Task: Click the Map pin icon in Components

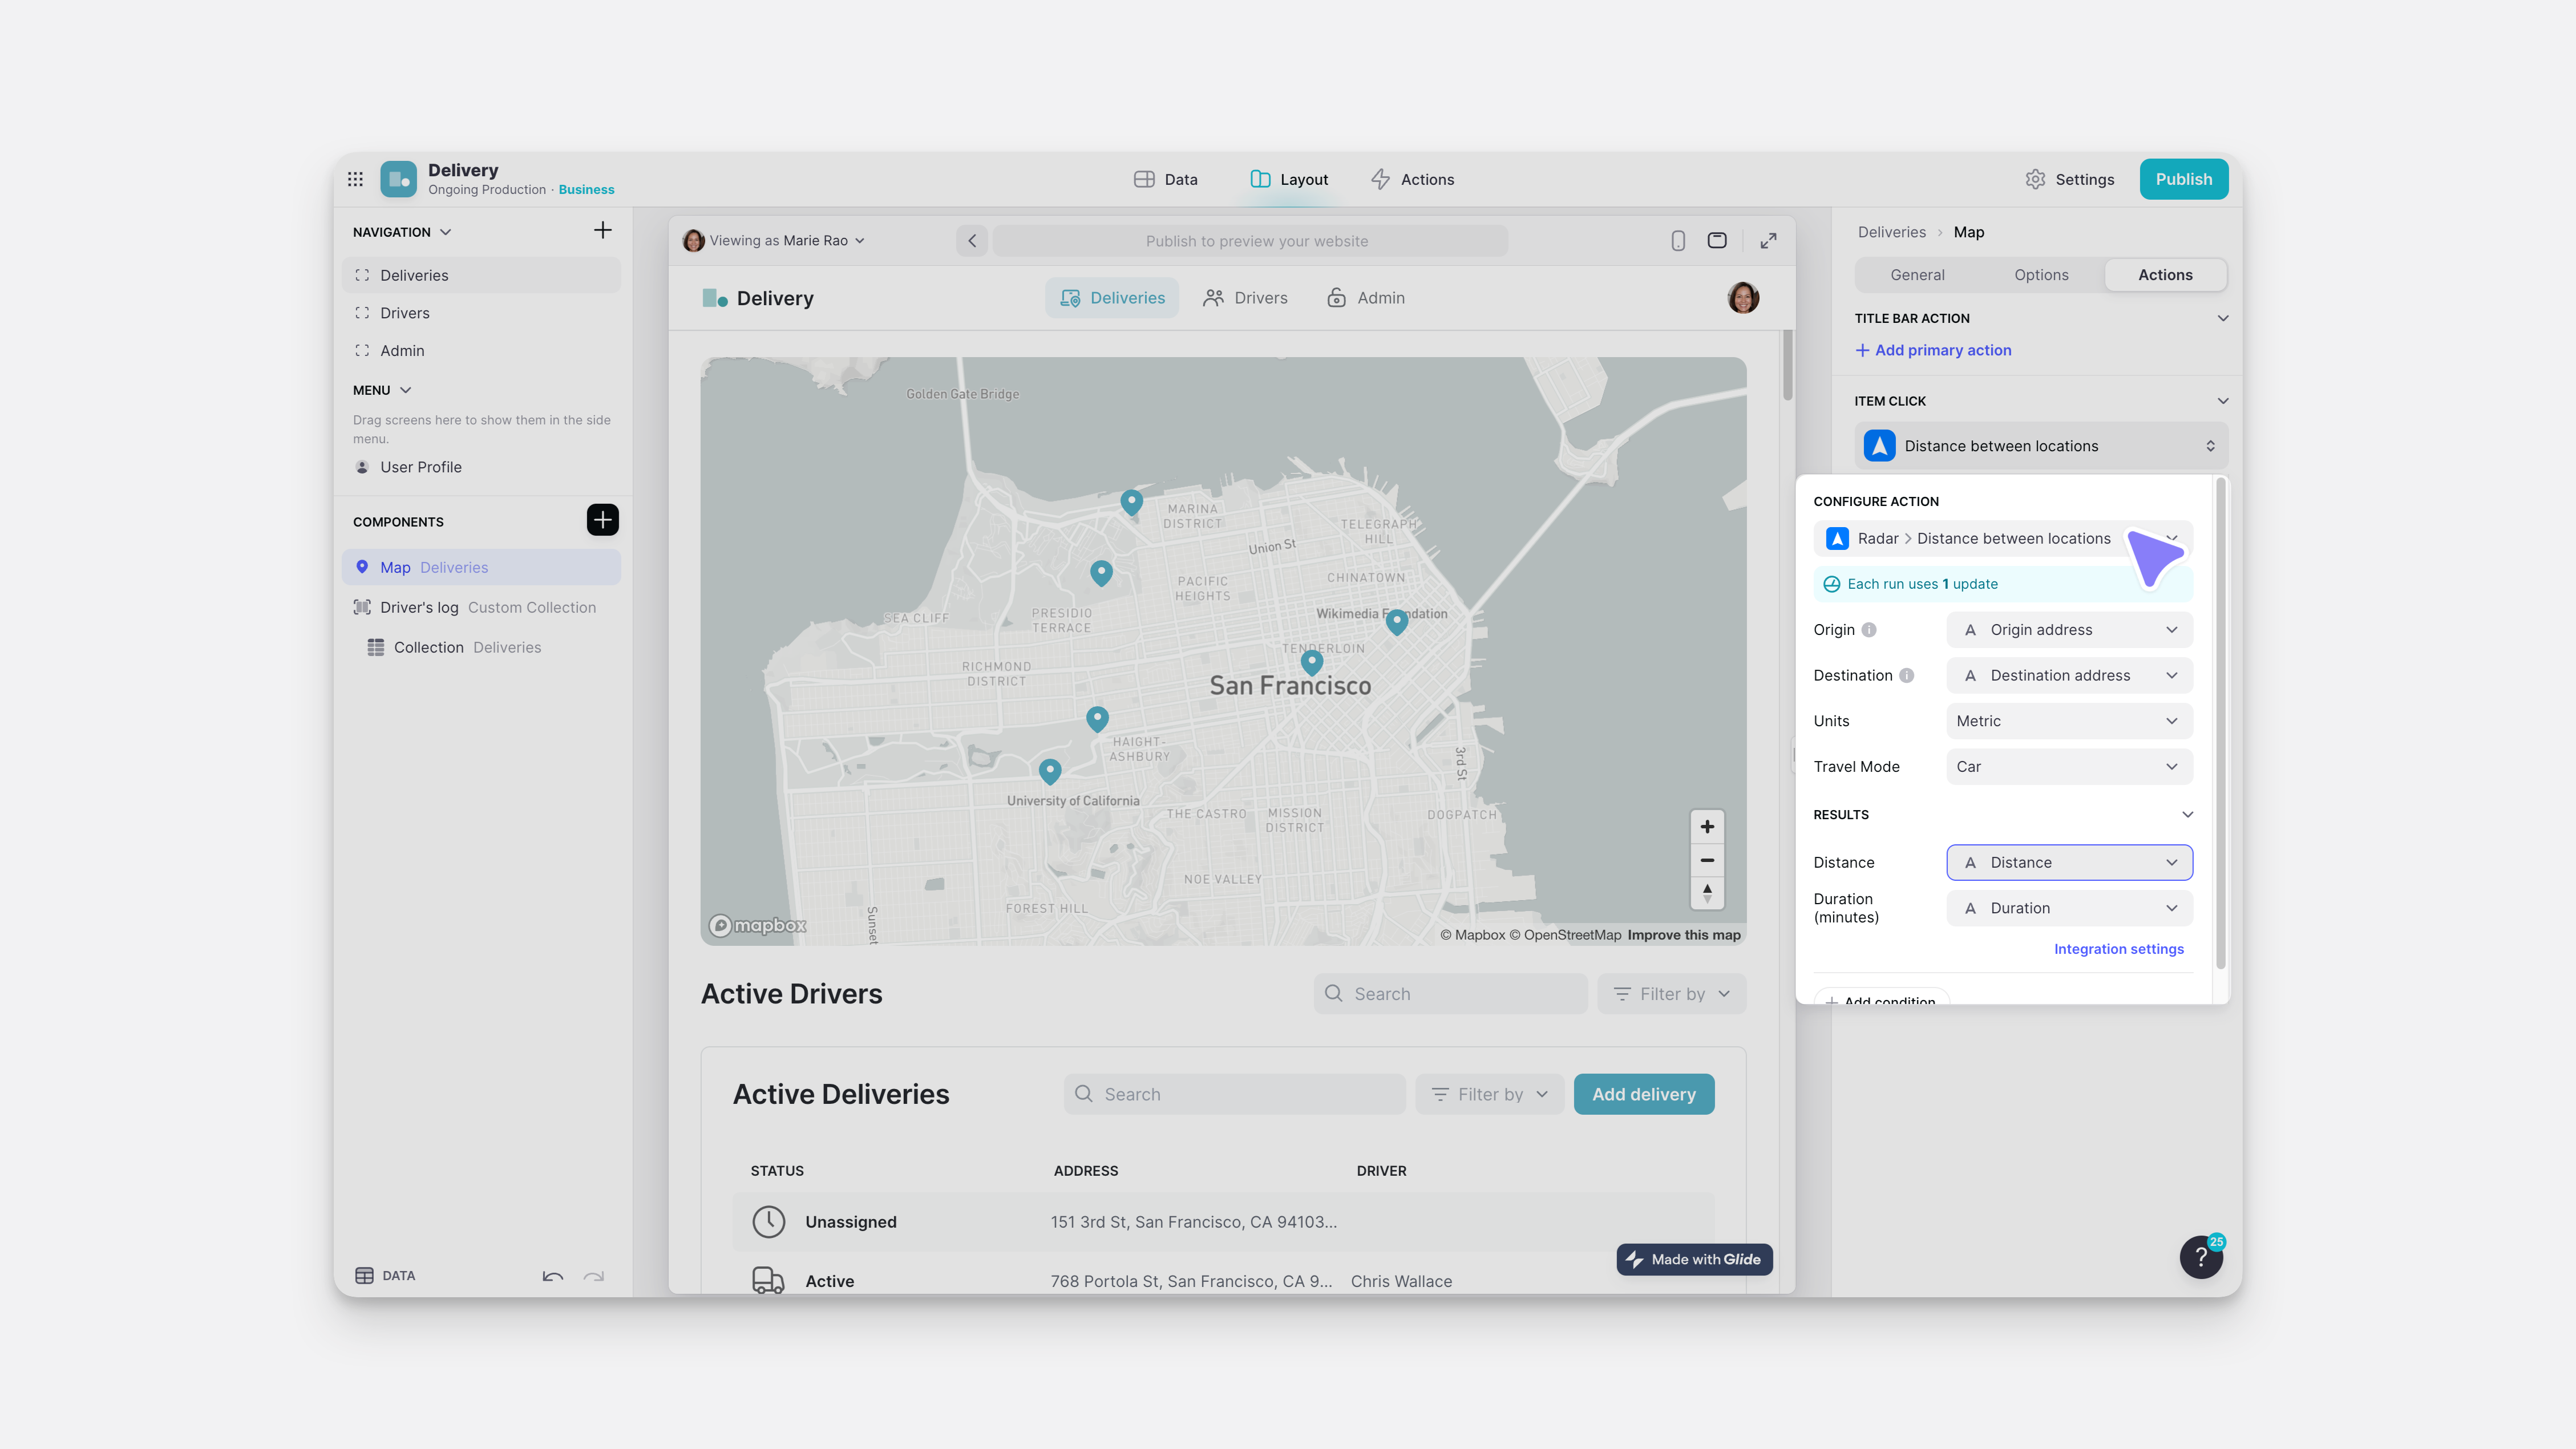Action: click(363, 566)
